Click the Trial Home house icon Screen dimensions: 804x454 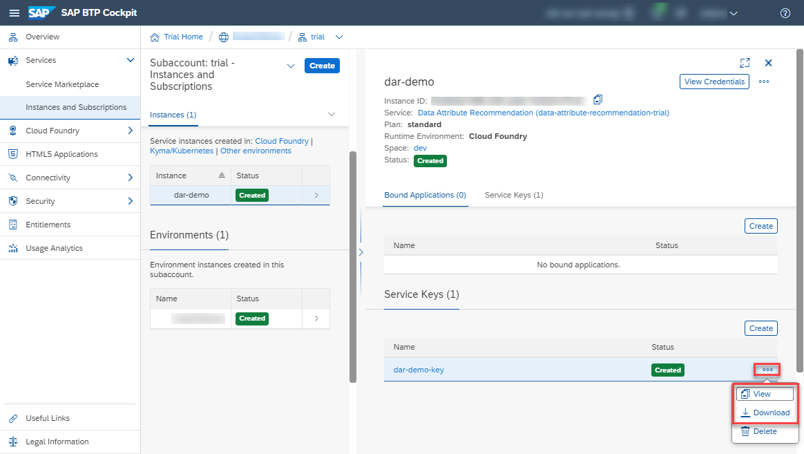[155, 37]
